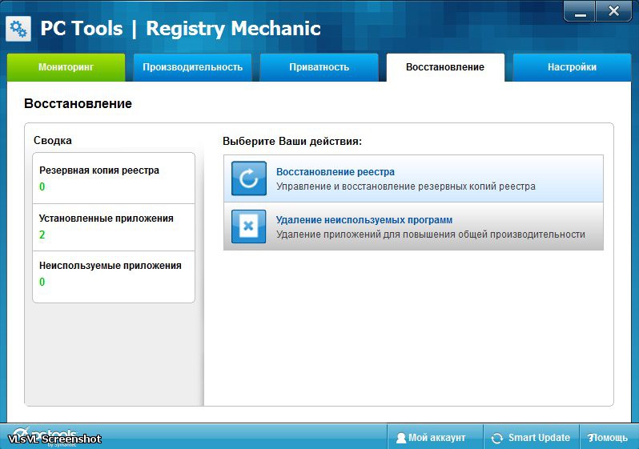Go to the Приватность tab
This screenshot has height=449, width=639.
click(x=319, y=67)
